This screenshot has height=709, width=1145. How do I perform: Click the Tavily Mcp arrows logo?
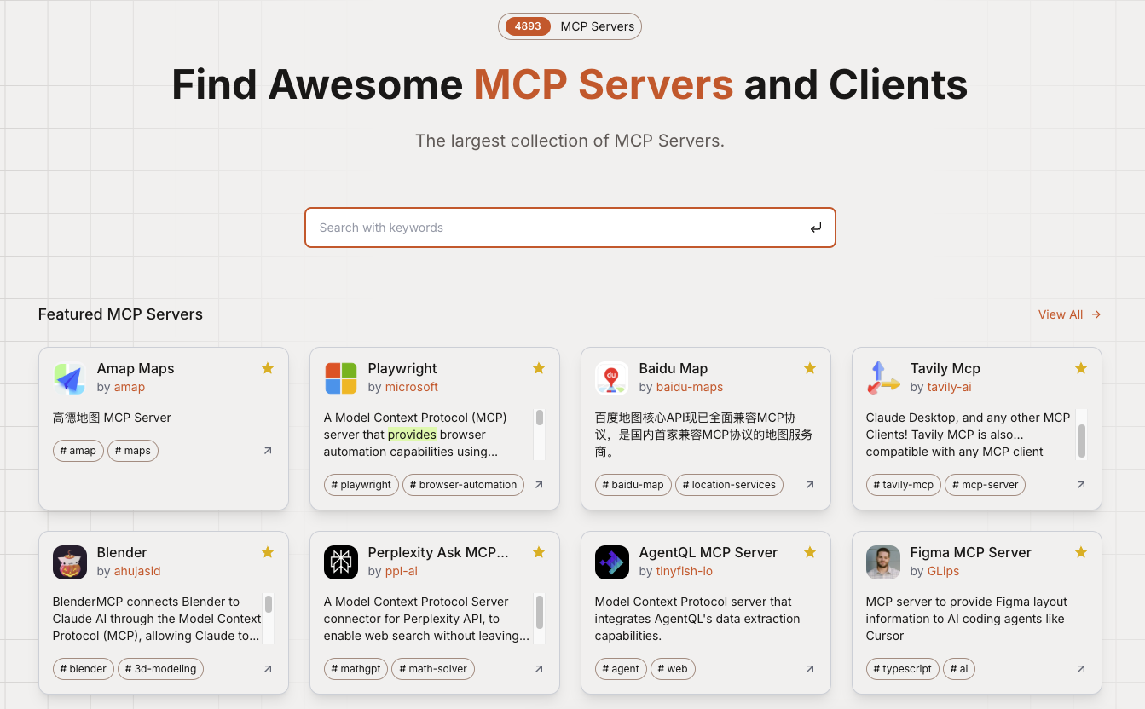click(x=882, y=378)
